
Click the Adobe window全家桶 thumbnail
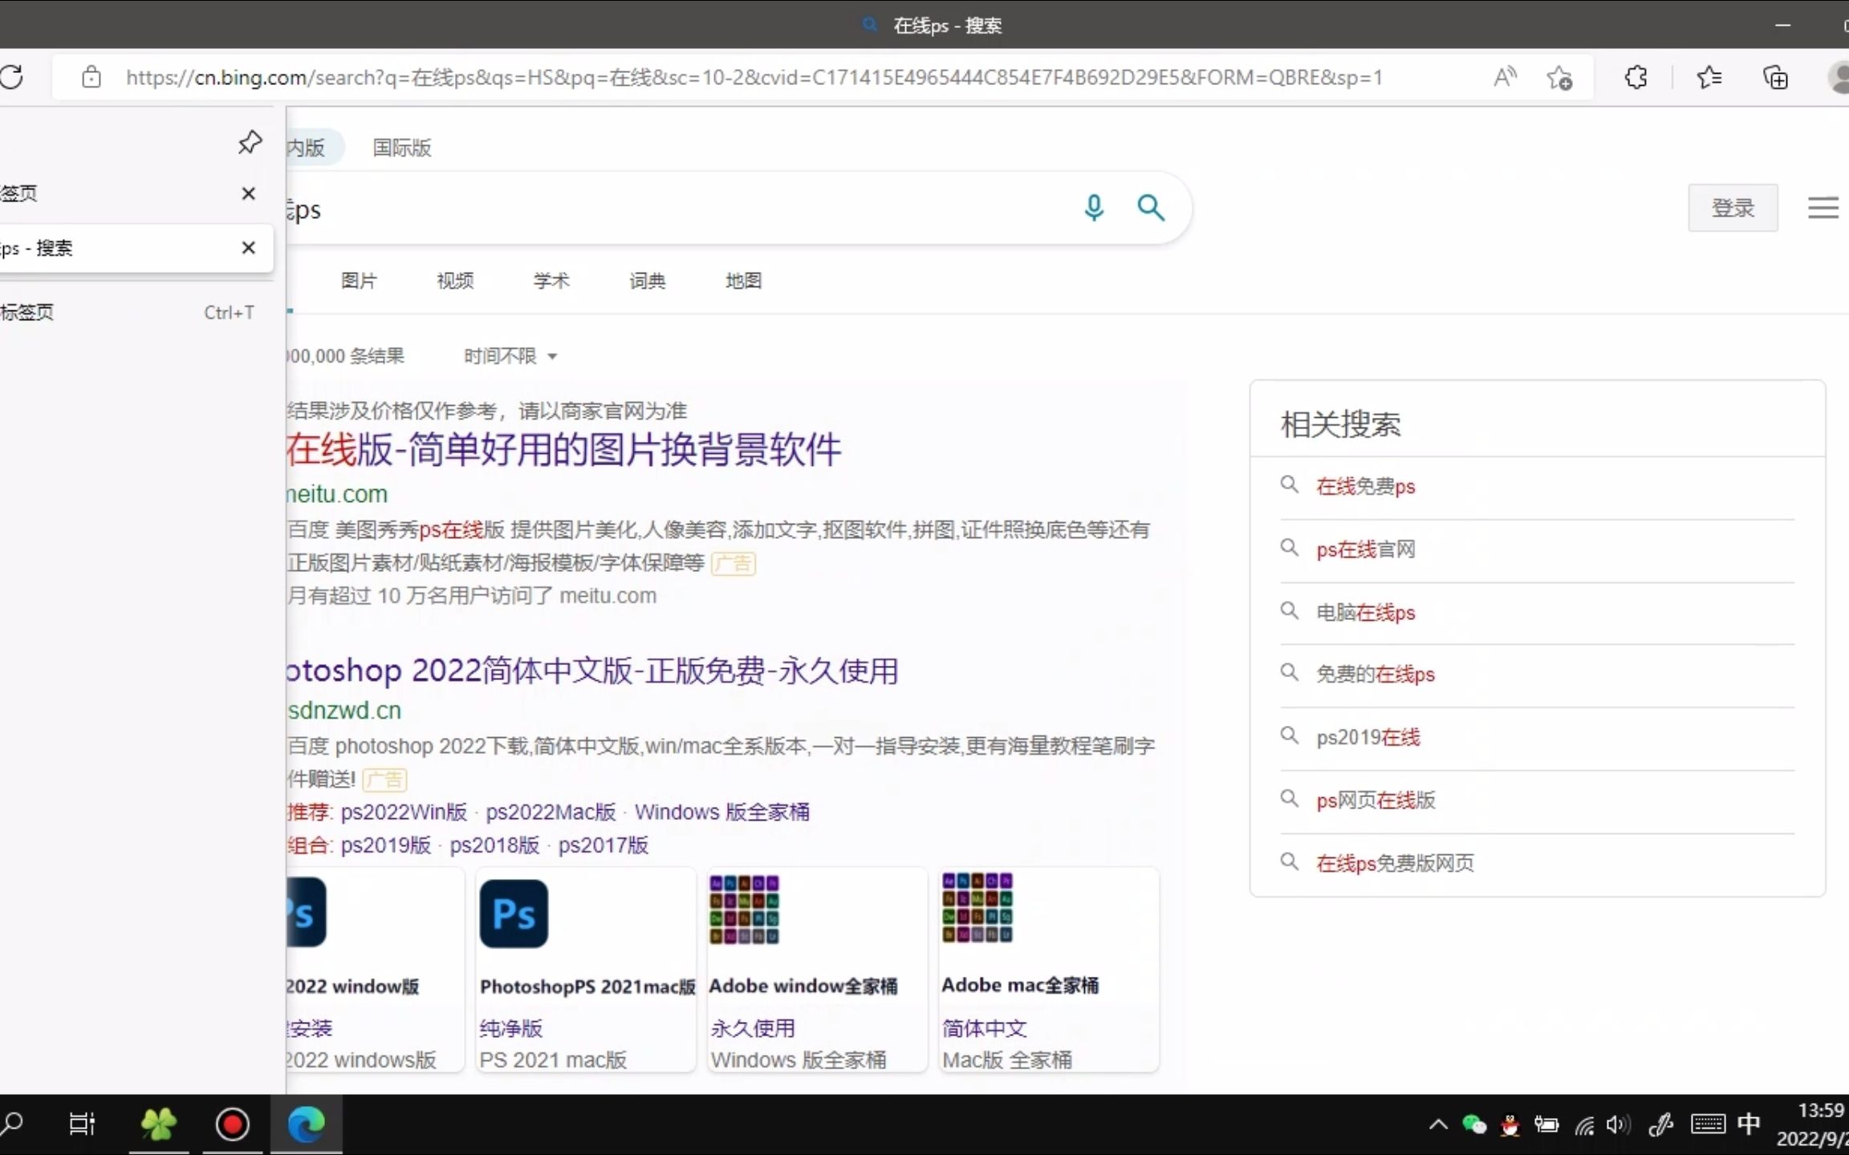tap(744, 910)
